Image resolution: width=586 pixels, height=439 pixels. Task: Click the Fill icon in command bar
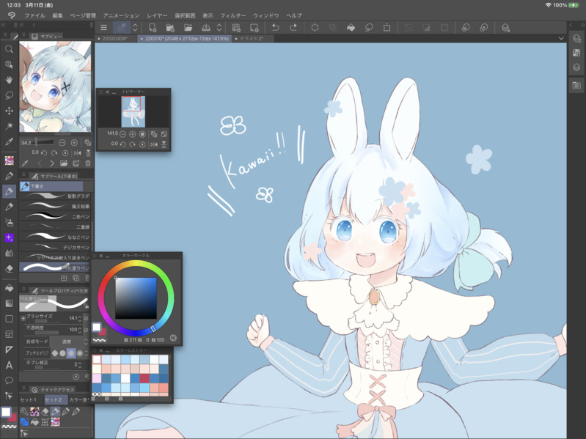[x=351, y=27]
